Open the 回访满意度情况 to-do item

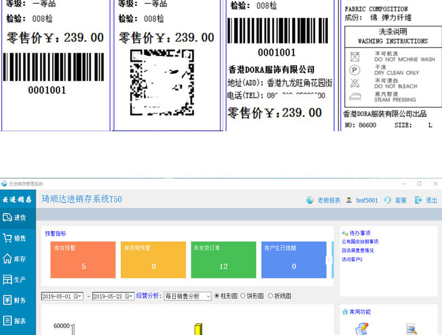(358, 250)
